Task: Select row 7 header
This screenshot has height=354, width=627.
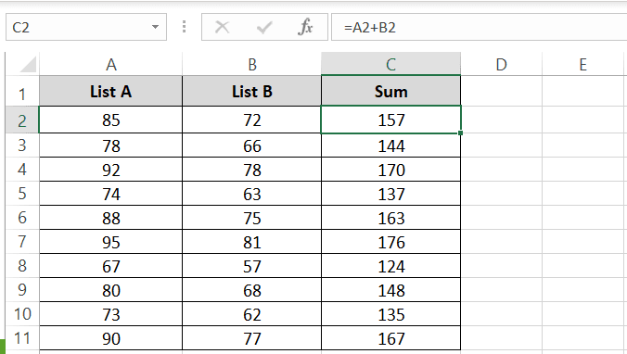Action: (22, 241)
